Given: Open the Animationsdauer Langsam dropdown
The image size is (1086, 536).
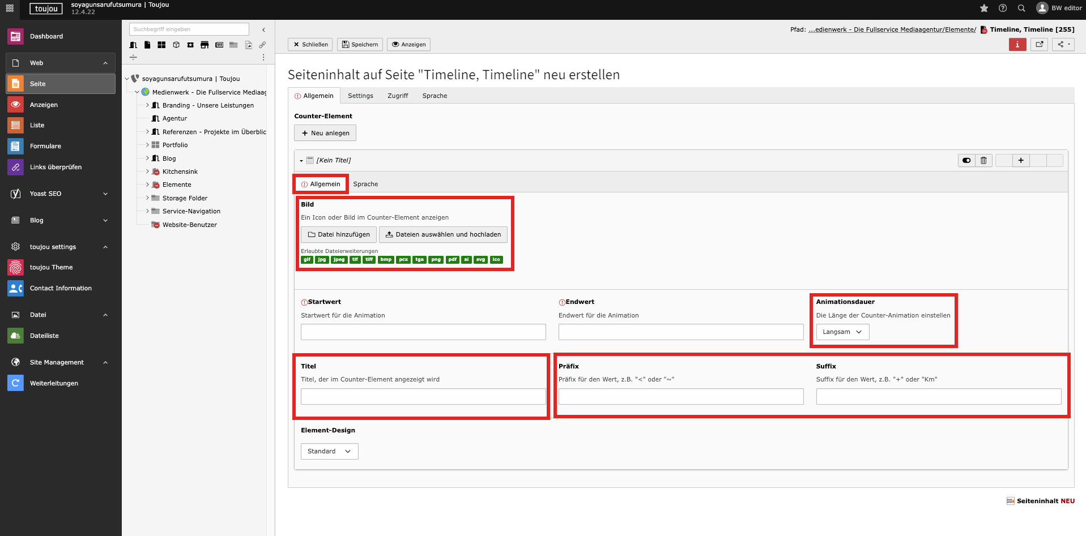Looking at the screenshot, I should 842,332.
